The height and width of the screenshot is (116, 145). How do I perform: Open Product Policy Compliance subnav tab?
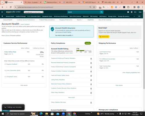47,20
